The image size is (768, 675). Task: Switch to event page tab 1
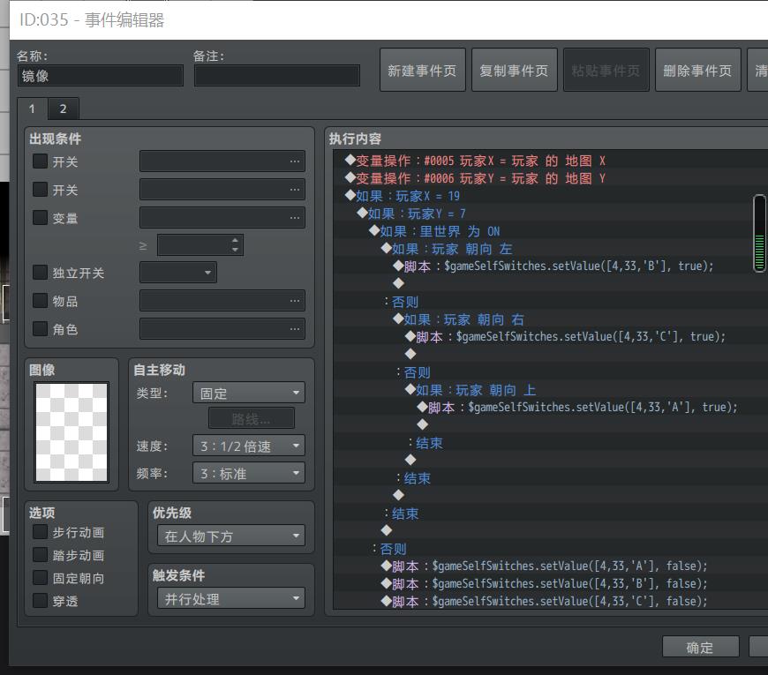pyautogui.click(x=33, y=109)
